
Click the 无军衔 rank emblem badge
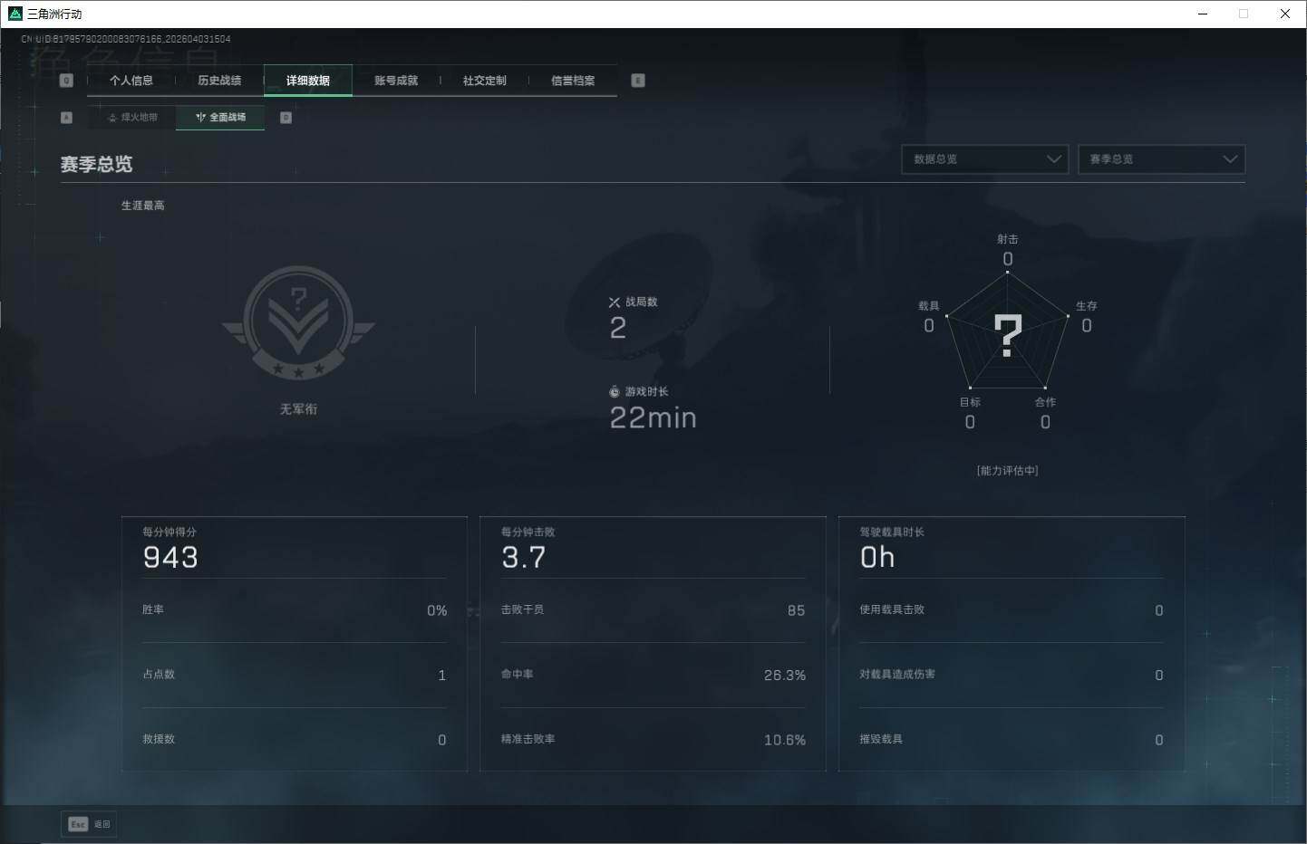[x=298, y=323]
